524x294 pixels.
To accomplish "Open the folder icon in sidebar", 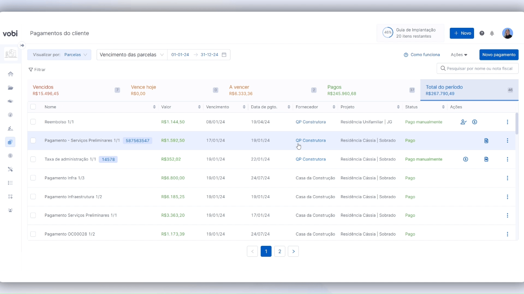I will 11,88.
